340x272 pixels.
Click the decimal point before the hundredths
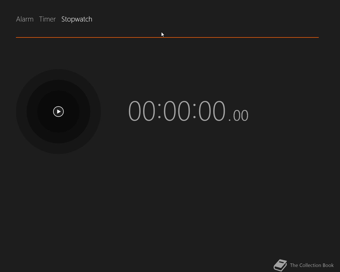click(x=229, y=120)
